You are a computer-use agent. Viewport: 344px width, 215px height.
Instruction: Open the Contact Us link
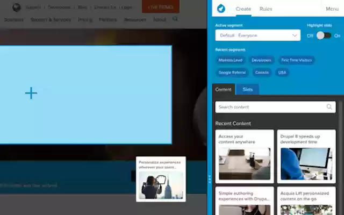pyautogui.click(x=105, y=7)
